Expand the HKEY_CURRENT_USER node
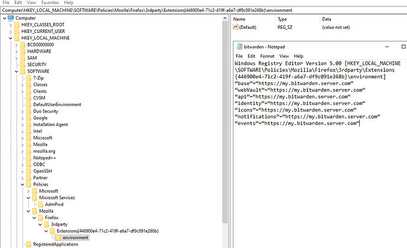 pyautogui.click(x=11, y=31)
